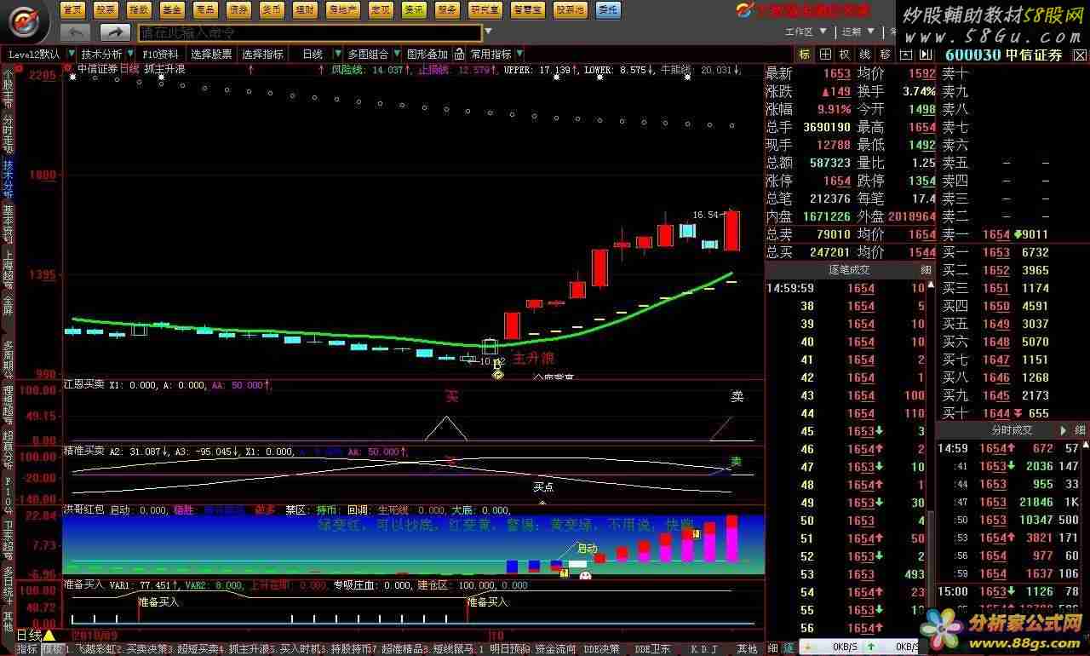Select the 分时走势 side tab
The height and width of the screenshot is (656, 1090).
[9, 133]
